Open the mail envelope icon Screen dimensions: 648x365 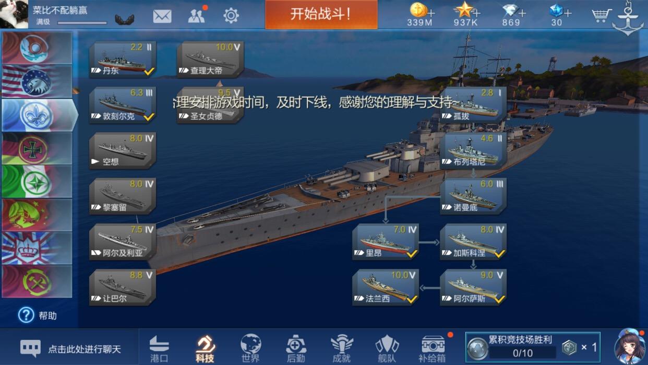tap(162, 16)
